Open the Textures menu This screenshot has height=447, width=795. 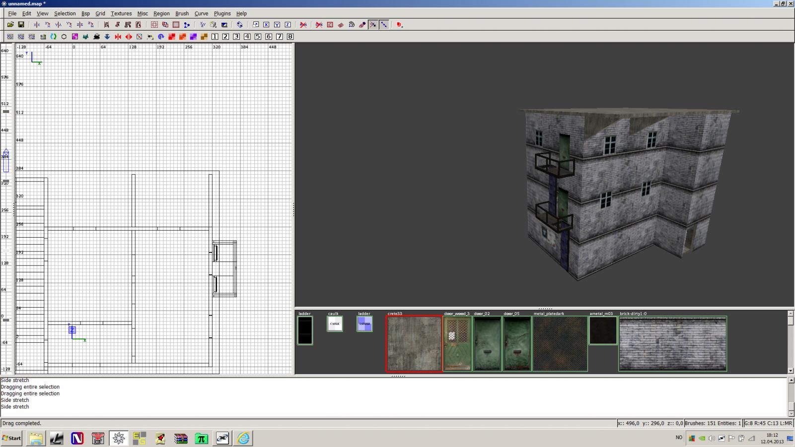coord(121,13)
